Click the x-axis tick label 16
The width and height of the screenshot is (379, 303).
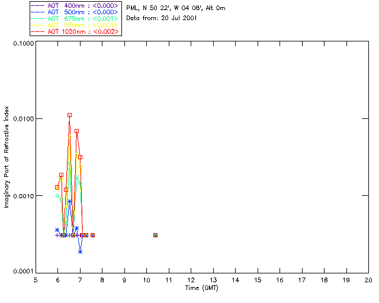pyautogui.click(x=280, y=280)
